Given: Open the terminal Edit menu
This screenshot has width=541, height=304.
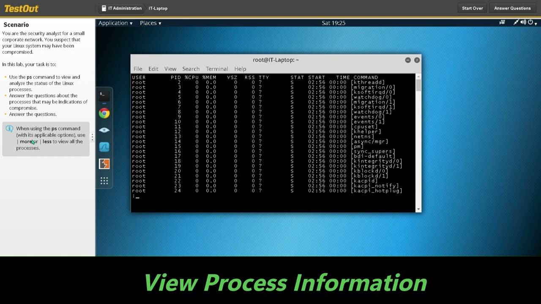Looking at the screenshot, I should click(153, 69).
